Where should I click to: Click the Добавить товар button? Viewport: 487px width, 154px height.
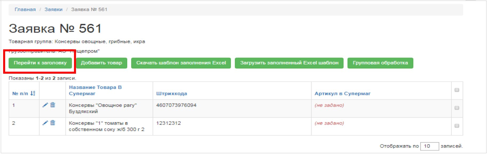[x=101, y=63]
